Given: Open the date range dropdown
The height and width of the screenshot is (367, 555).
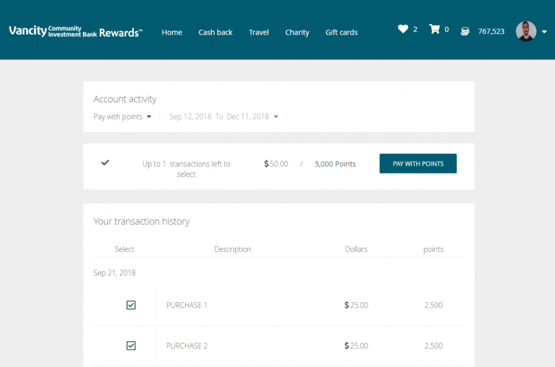Looking at the screenshot, I should [224, 116].
